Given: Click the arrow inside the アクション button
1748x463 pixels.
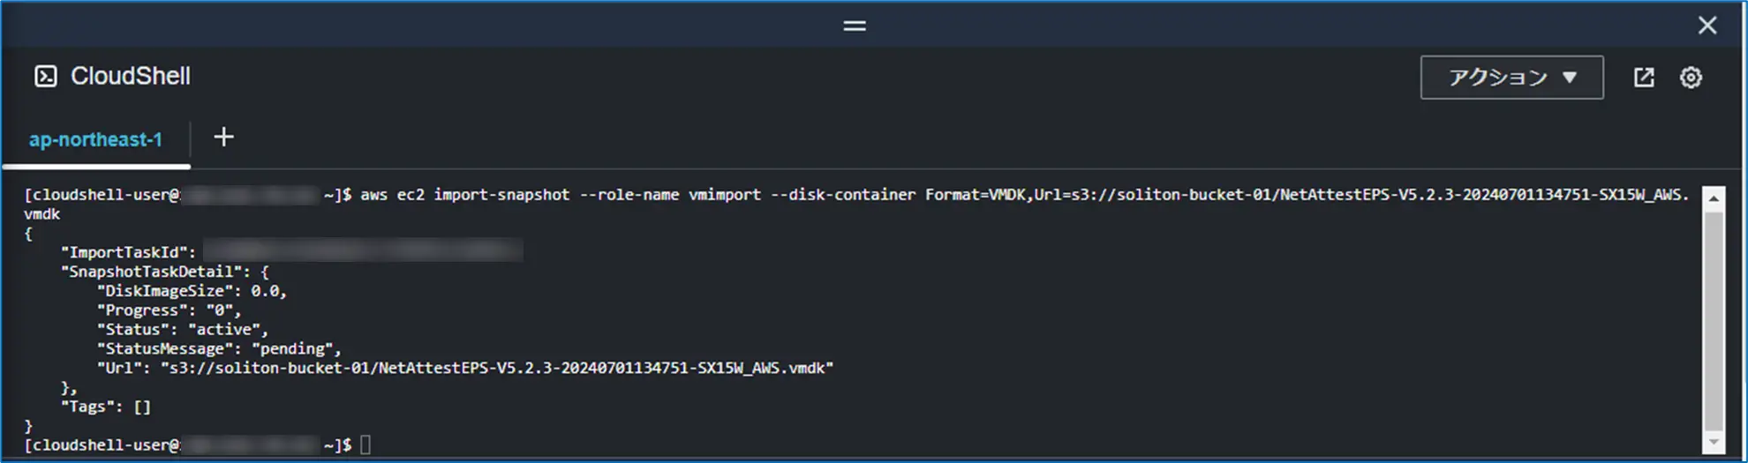Looking at the screenshot, I should (x=1569, y=78).
